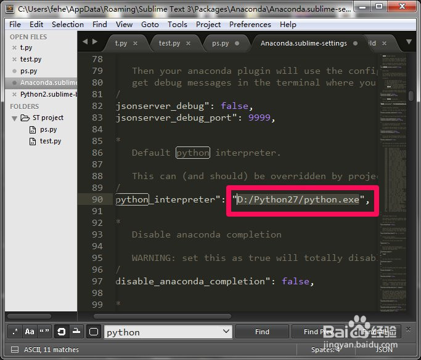Open the Goto menu
The image size is (421, 360).
(150, 25)
